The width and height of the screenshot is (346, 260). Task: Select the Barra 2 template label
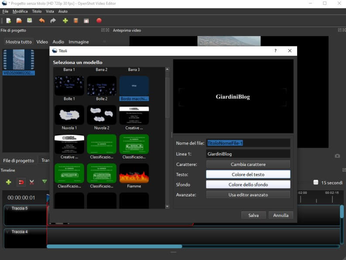click(x=102, y=70)
